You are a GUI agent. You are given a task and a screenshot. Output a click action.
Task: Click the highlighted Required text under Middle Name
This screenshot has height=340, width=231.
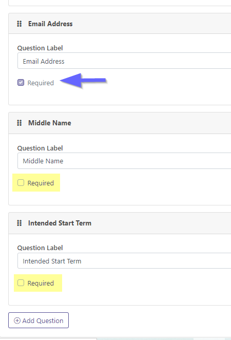pos(41,183)
